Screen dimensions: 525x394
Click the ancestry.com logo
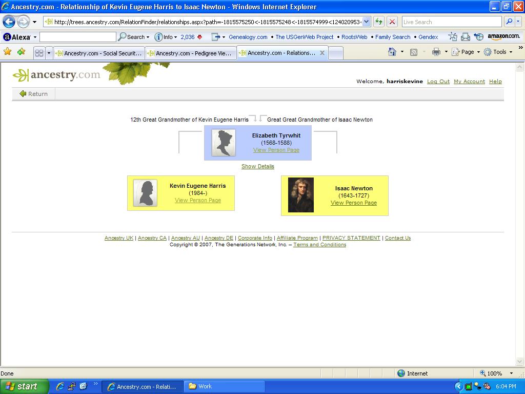[x=56, y=75]
